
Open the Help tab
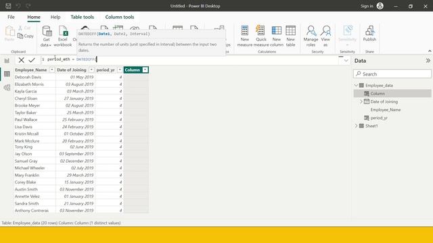[x=55, y=17]
